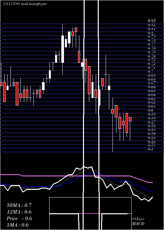Click the 0.61 price axis label
Screen dimensions: 164x230
[152, 106]
